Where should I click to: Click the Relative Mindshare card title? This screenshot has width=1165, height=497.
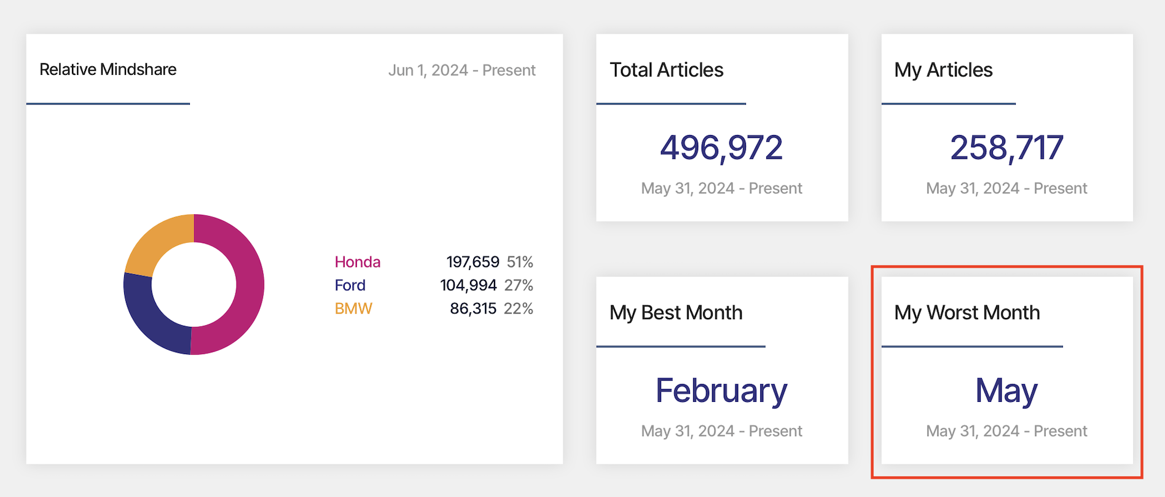coord(108,69)
